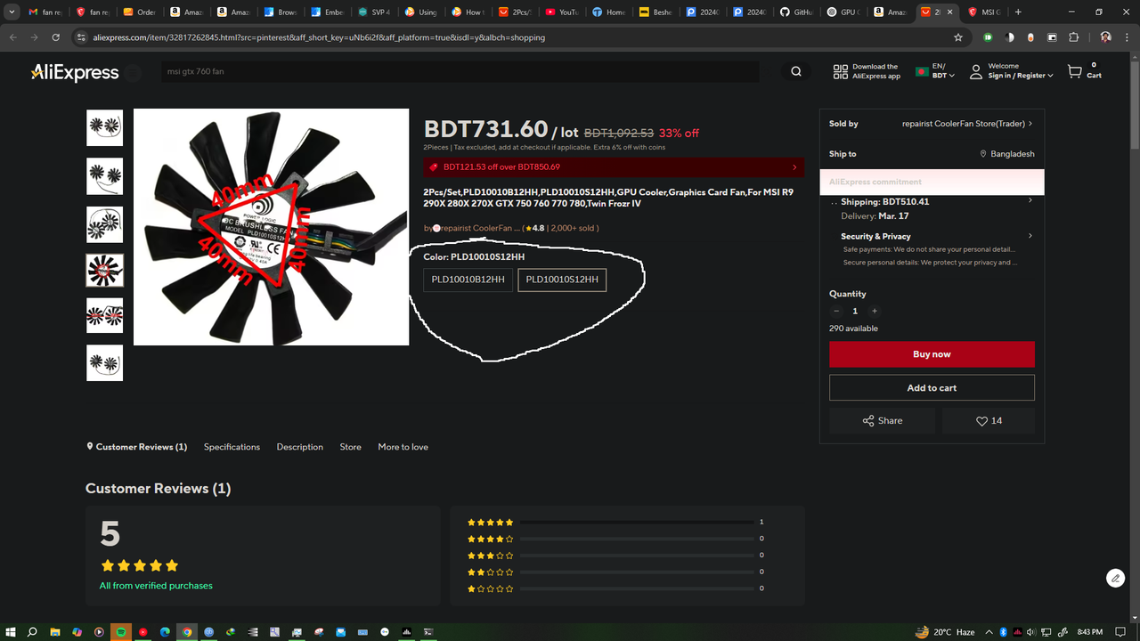The height and width of the screenshot is (641, 1140).
Task: Click the Share button
Action: pyautogui.click(x=882, y=421)
